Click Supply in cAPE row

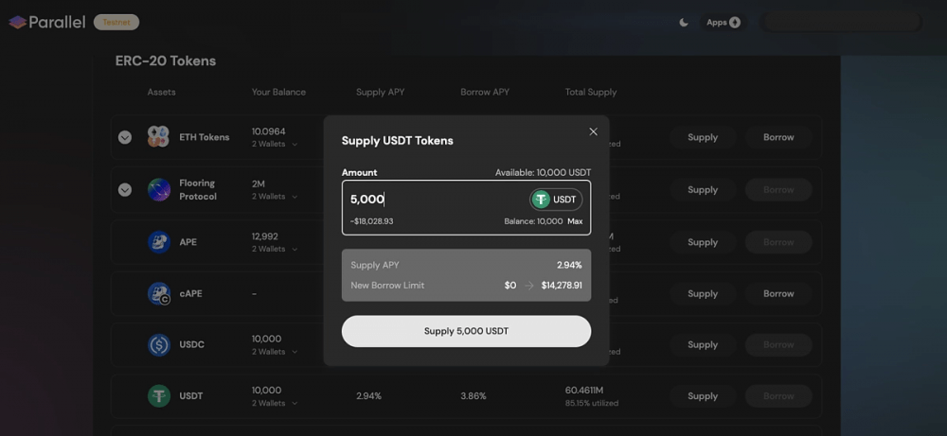[x=703, y=294]
